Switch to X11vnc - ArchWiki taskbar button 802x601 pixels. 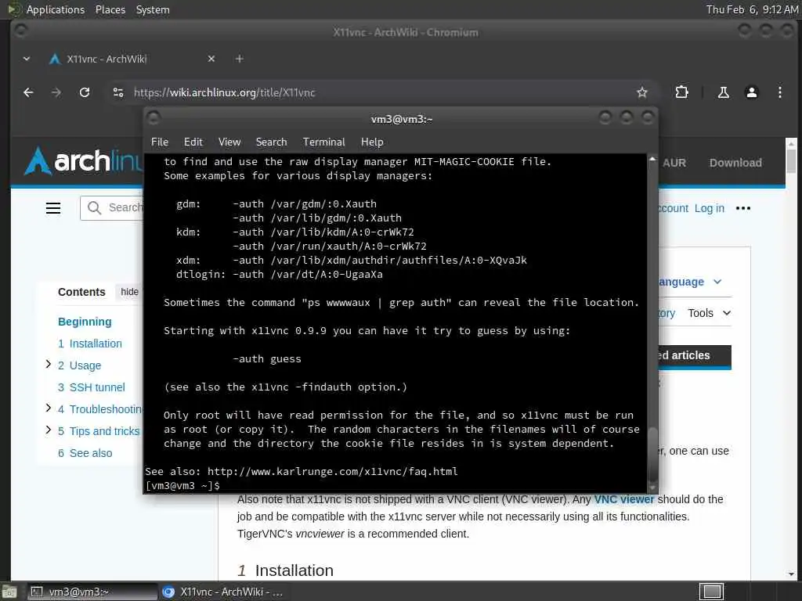click(x=222, y=592)
